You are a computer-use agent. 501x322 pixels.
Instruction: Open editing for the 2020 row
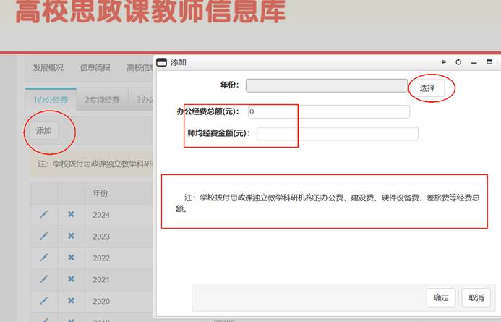44,301
